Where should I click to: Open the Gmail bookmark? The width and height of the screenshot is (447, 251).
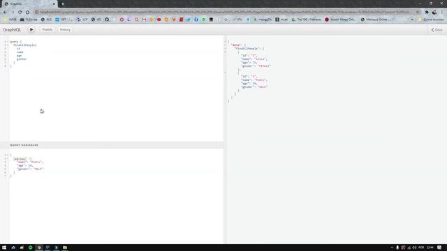[144, 20]
